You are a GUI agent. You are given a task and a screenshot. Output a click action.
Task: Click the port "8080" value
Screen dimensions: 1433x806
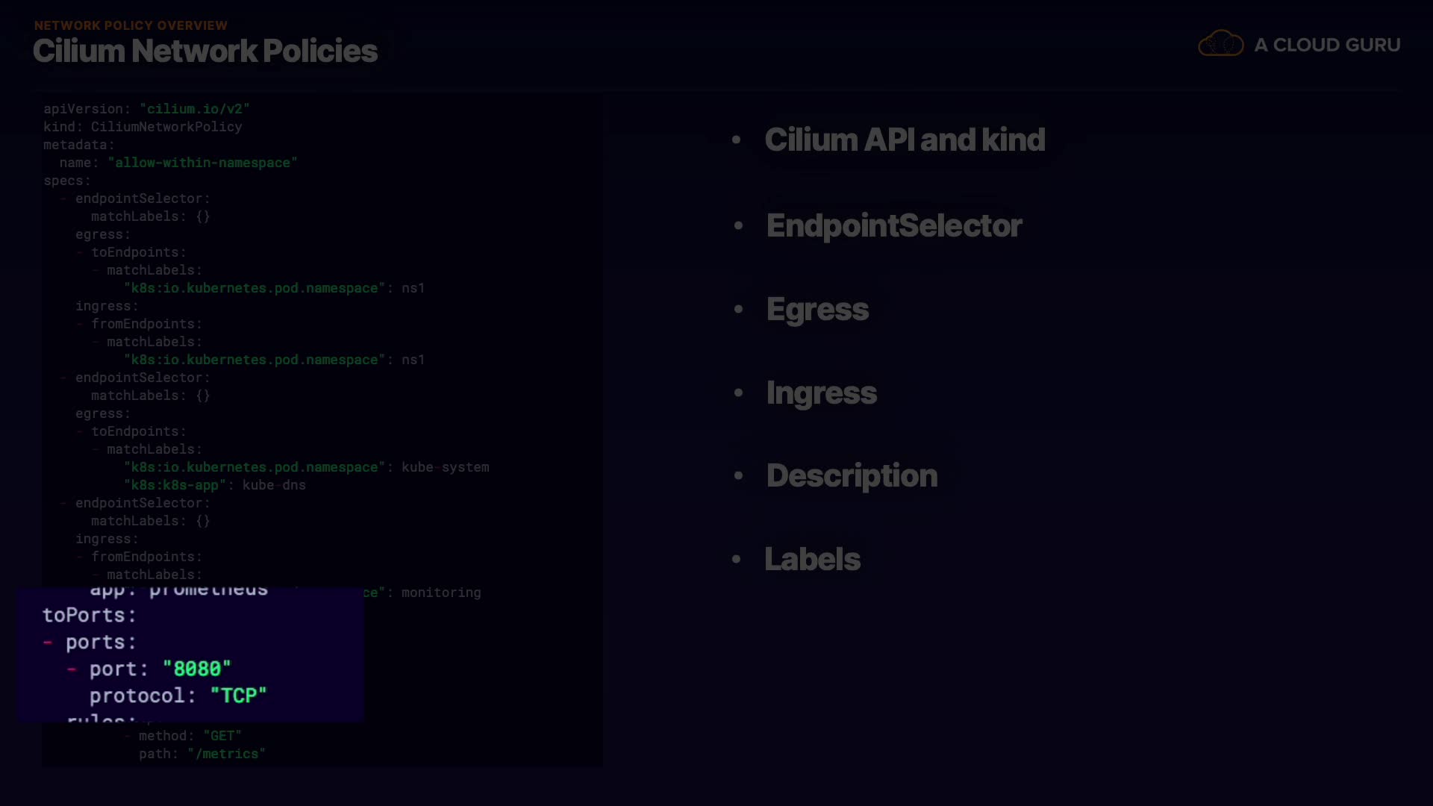pyautogui.click(x=197, y=669)
